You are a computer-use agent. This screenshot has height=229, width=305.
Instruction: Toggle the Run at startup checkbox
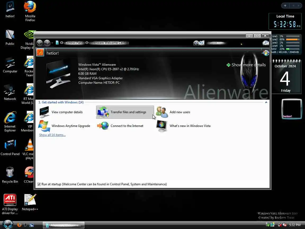pyautogui.click(x=39, y=184)
